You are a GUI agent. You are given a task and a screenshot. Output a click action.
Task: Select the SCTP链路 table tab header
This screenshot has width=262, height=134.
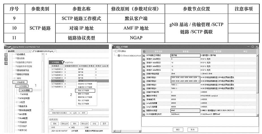point(55,62)
